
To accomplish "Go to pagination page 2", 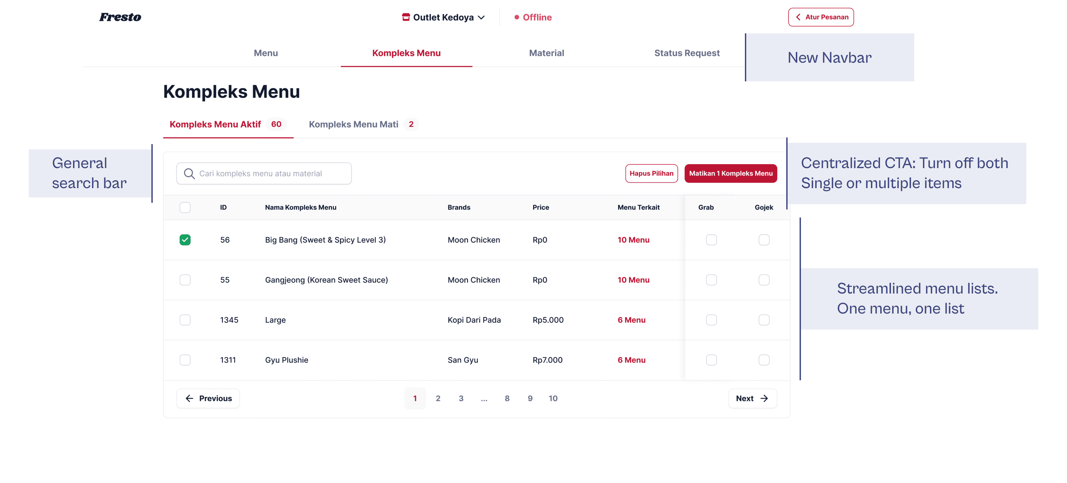I will coord(438,399).
